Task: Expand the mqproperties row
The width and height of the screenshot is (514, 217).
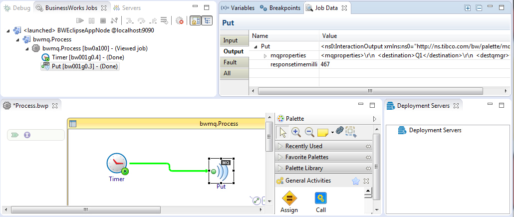Action: pyautogui.click(x=265, y=56)
